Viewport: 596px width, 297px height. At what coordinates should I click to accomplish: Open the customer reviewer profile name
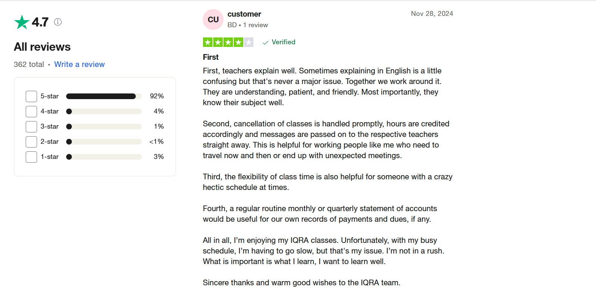coord(244,14)
